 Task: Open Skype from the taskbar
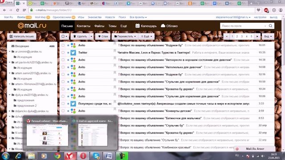96,156
